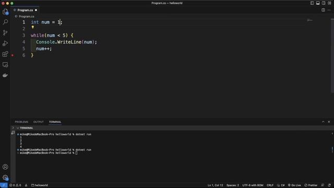Click the unsaved dot on Program.cs tab

pos(36,10)
